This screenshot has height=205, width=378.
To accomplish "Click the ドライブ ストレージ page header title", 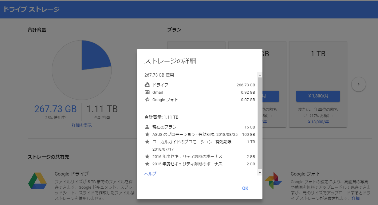I will coord(31,9).
